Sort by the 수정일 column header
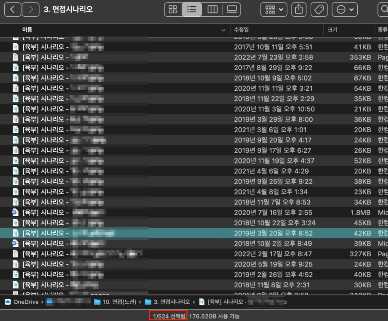This screenshot has width=388, height=321. point(241,30)
